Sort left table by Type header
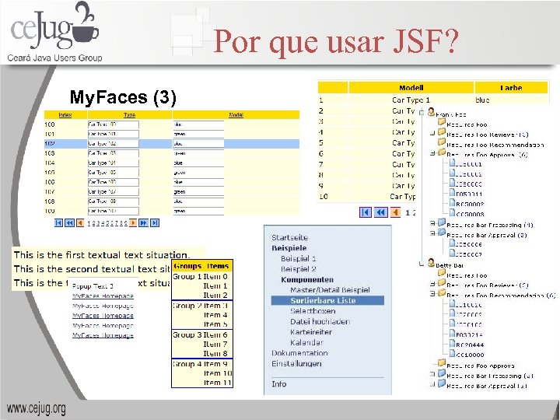This screenshot has width=560, height=420. pos(129,114)
